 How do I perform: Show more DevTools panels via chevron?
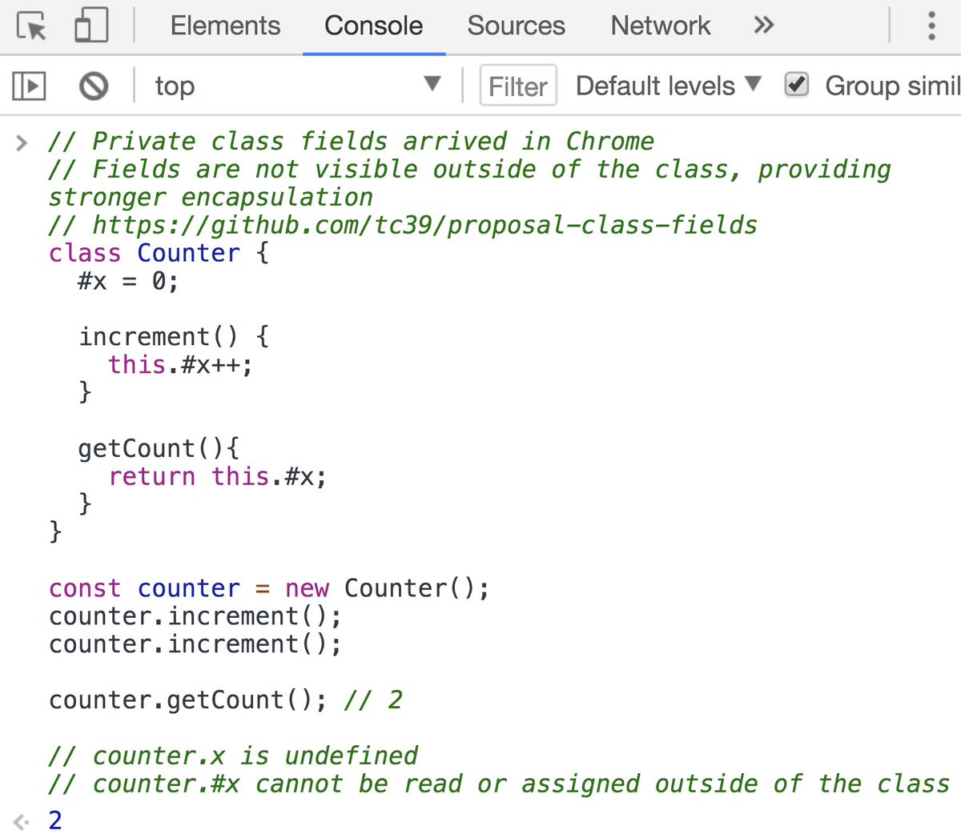pyautogui.click(x=763, y=25)
